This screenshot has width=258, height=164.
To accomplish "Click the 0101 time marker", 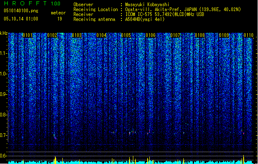I will [x=27, y=35].
